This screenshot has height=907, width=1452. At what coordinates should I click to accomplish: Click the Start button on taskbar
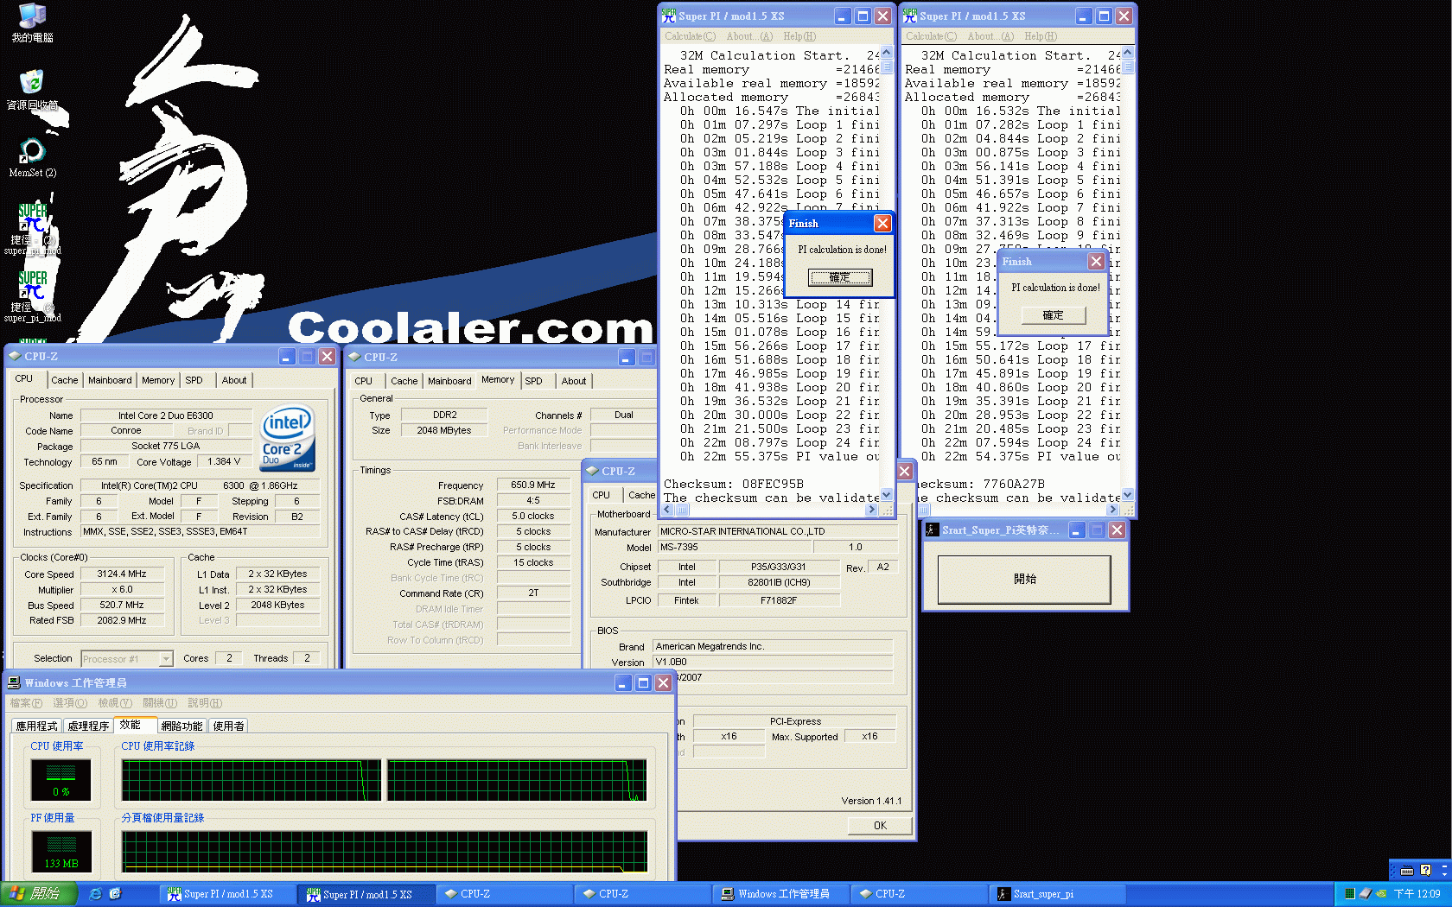tap(39, 894)
